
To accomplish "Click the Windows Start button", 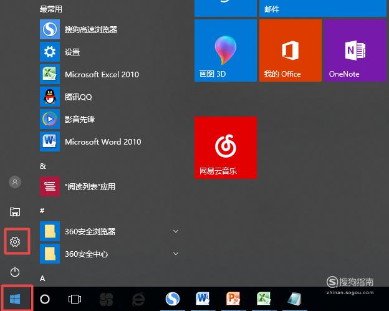I will tap(15, 299).
